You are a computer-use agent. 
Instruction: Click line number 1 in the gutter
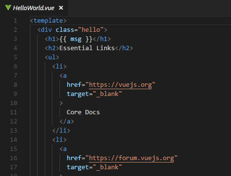(15, 21)
